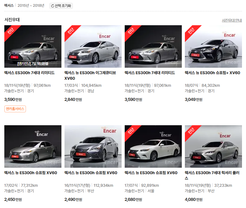Click the 17/07식 model year text

(131, 186)
